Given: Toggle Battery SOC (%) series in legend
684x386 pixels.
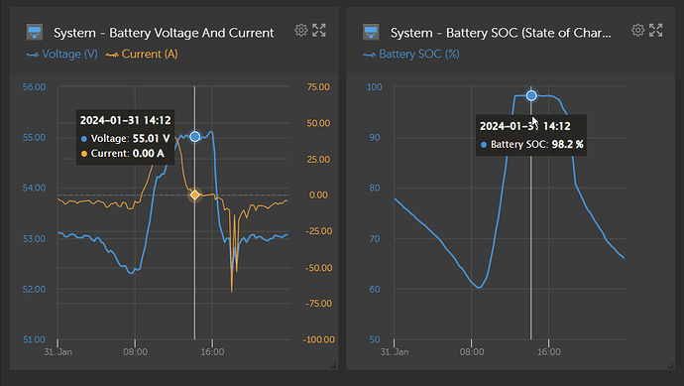Looking at the screenshot, I should click(x=411, y=55).
